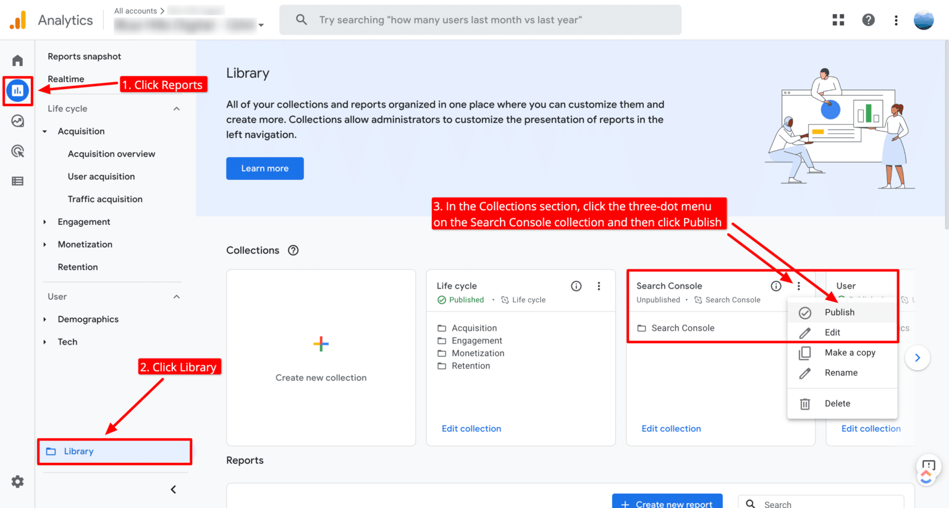Screen dimensions: 949x508
Task: Expand the Monetization tree item
Action: pos(44,245)
